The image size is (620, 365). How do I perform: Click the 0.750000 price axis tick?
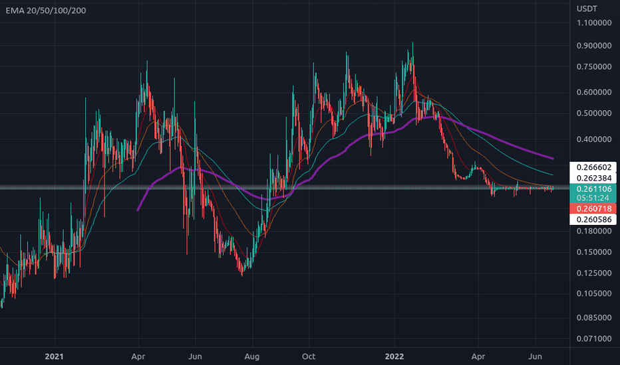(594, 66)
